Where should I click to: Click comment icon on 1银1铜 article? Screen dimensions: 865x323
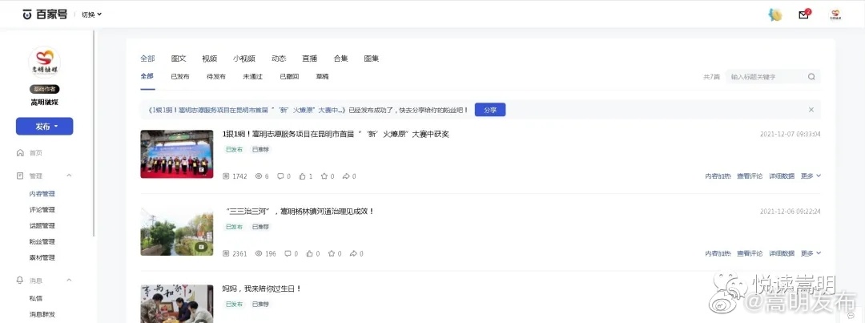(x=280, y=176)
